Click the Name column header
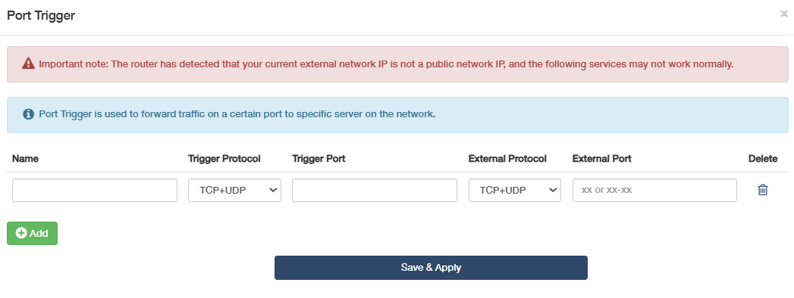Image resolution: width=794 pixels, height=298 pixels. point(25,159)
